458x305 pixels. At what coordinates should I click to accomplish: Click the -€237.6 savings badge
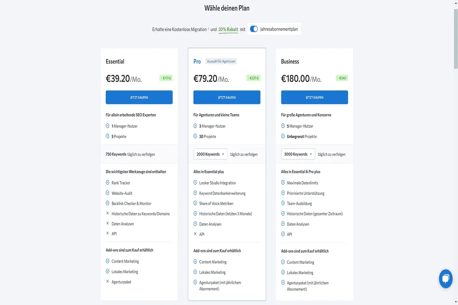pyautogui.click(x=253, y=78)
